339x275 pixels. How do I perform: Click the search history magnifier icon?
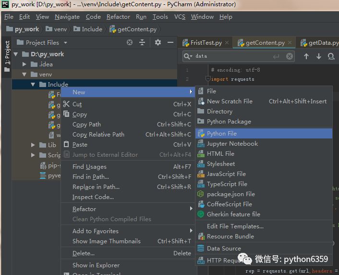[188, 56]
